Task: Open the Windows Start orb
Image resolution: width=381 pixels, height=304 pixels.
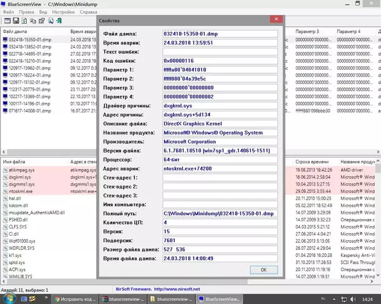Action: point(10,299)
